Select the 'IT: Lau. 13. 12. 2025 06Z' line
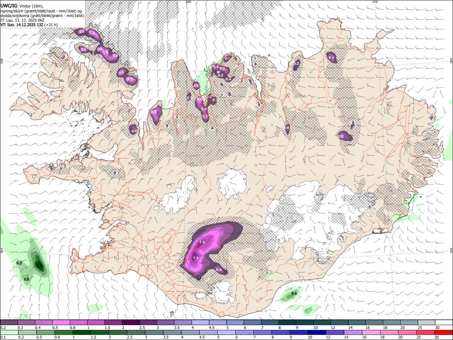 tap(22, 20)
